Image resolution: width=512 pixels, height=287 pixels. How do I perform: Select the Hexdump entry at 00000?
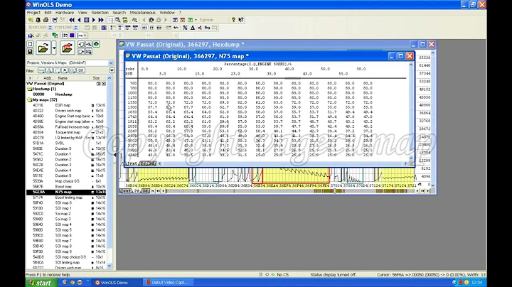[x=67, y=94]
